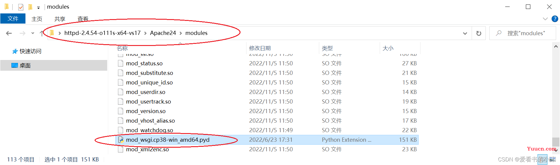Click httpd-2.4.54-o111s-x64-vs17 in the breadcrumb
This screenshot has height=165, width=560.
pyautogui.click(x=102, y=33)
